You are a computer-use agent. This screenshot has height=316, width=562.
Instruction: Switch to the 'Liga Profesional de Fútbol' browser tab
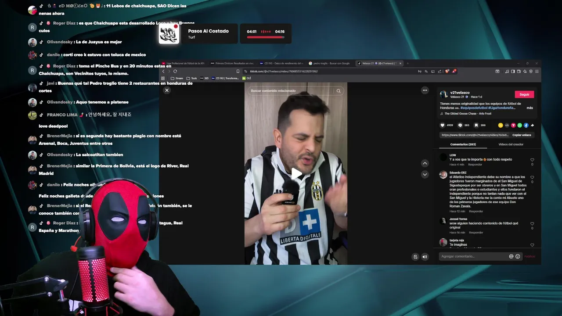(184, 63)
